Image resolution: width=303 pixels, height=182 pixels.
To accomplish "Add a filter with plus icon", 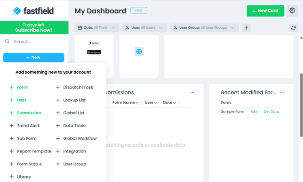I will [x=246, y=28].
